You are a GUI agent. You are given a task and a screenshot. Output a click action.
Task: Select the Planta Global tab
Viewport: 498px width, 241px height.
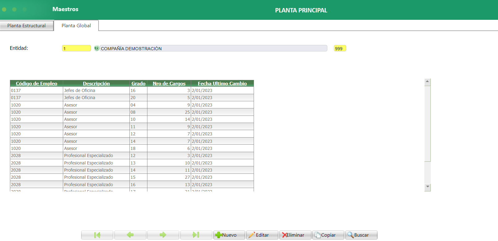pos(76,26)
